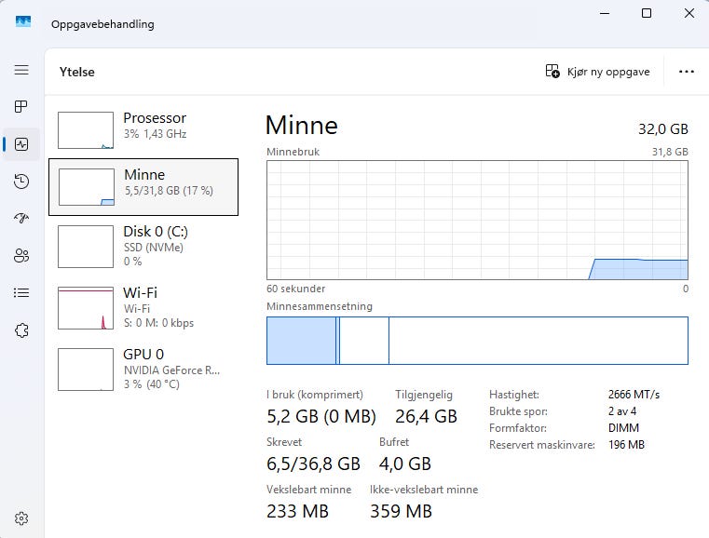Click the 233 MB Vekslebart minne value

click(297, 511)
